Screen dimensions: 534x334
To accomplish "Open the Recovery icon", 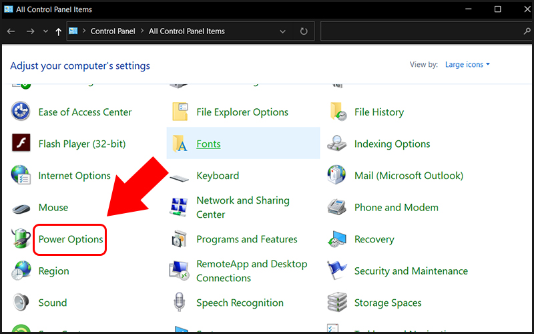I will tap(337, 239).
